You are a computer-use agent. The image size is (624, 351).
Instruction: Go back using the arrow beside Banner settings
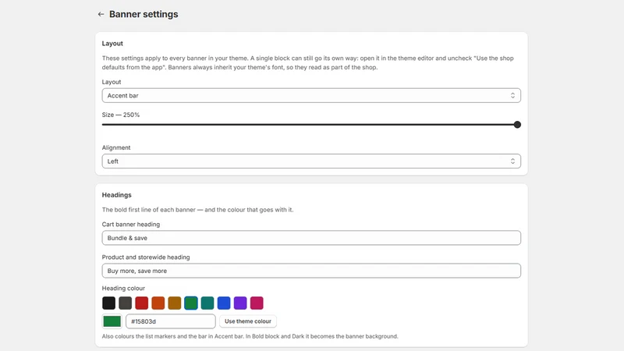tap(101, 14)
